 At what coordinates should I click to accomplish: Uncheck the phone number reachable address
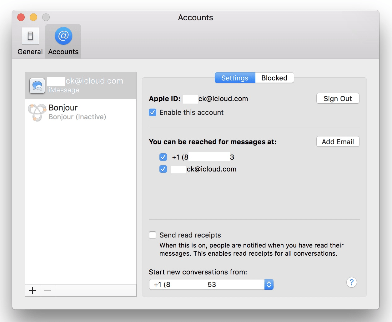point(163,157)
